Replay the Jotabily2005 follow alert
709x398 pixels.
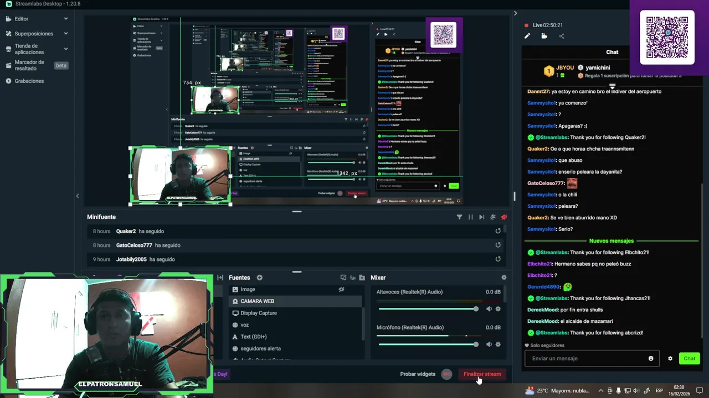pyautogui.click(x=498, y=259)
